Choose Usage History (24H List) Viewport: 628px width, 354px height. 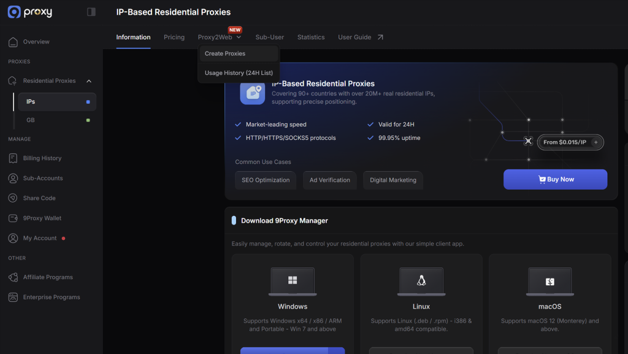tap(238, 72)
